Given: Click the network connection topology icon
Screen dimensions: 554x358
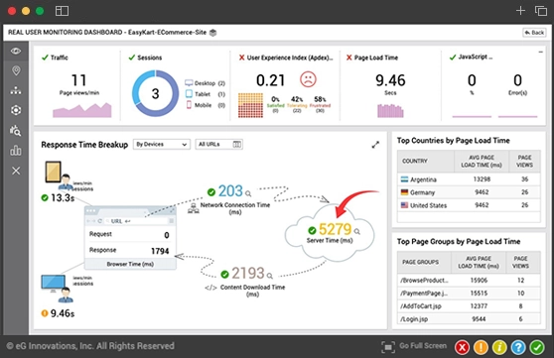Looking at the screenshot, I should coord(193,208).
